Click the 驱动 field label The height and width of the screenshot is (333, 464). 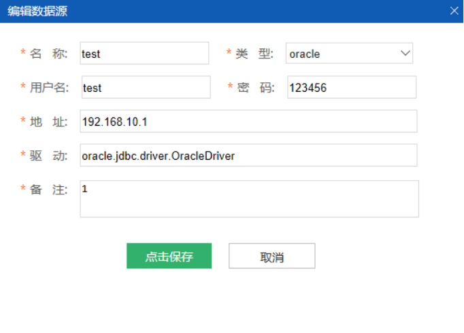[x=48, y=156]
